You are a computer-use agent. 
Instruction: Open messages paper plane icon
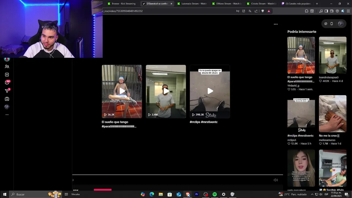coord(7,91)
